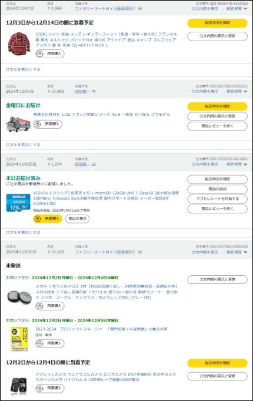Viewport: 253px width, 401px height.
Task: Open the ファミリーマート delivery address link in the top order
Action: (x=94, y=8)
